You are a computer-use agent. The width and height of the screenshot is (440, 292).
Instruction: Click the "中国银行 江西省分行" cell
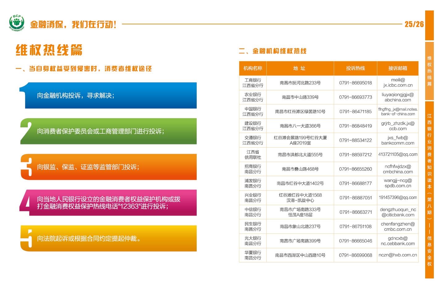click(253, 112)
